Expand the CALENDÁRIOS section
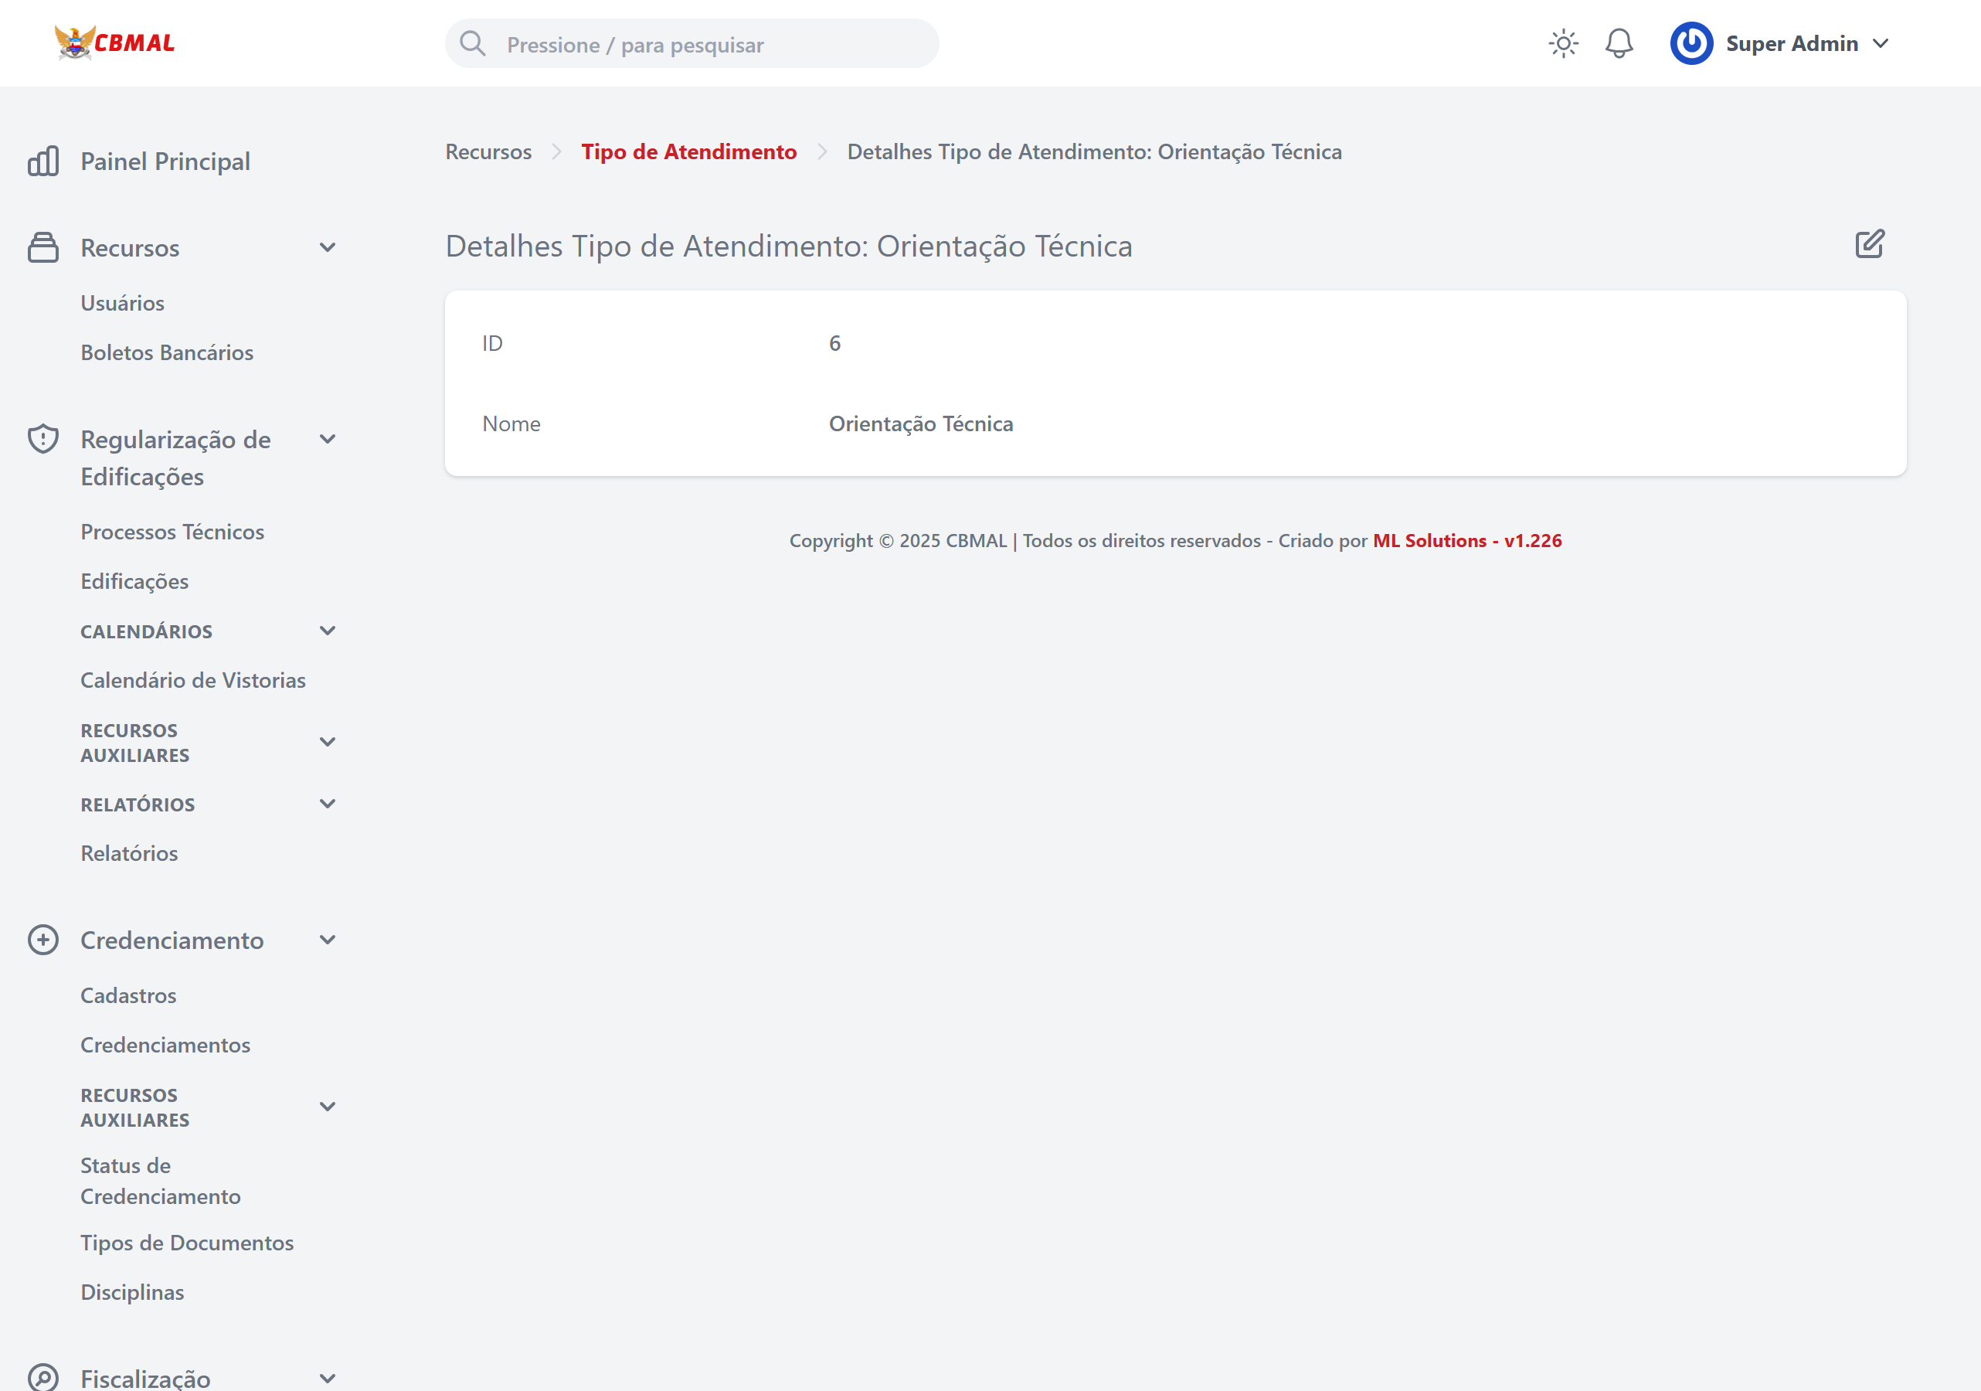 point(328,631)
